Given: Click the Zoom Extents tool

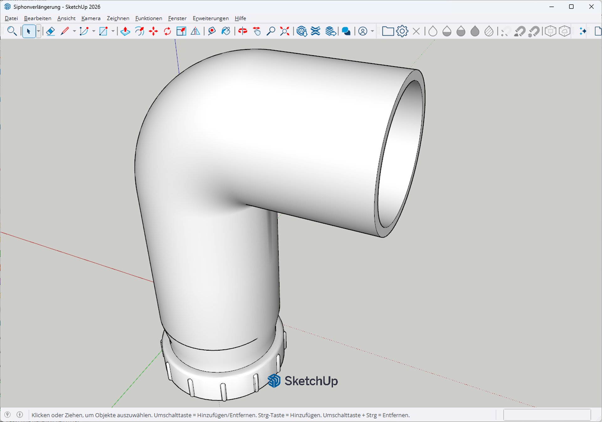Looking at the screenshot, I should (x=285, y=31).
